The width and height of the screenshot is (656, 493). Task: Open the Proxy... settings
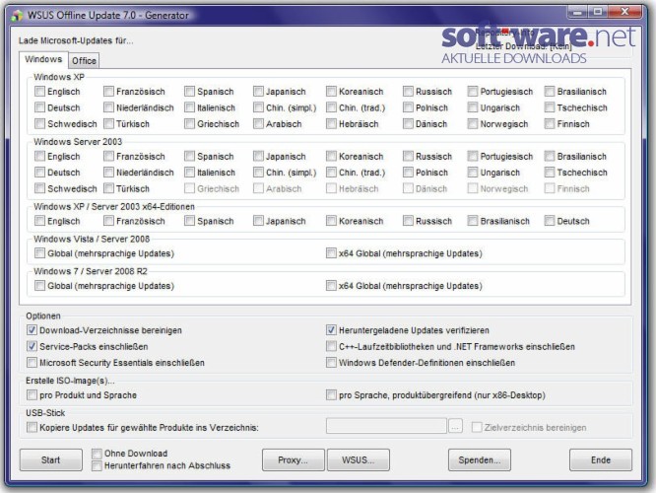(294, 459)
